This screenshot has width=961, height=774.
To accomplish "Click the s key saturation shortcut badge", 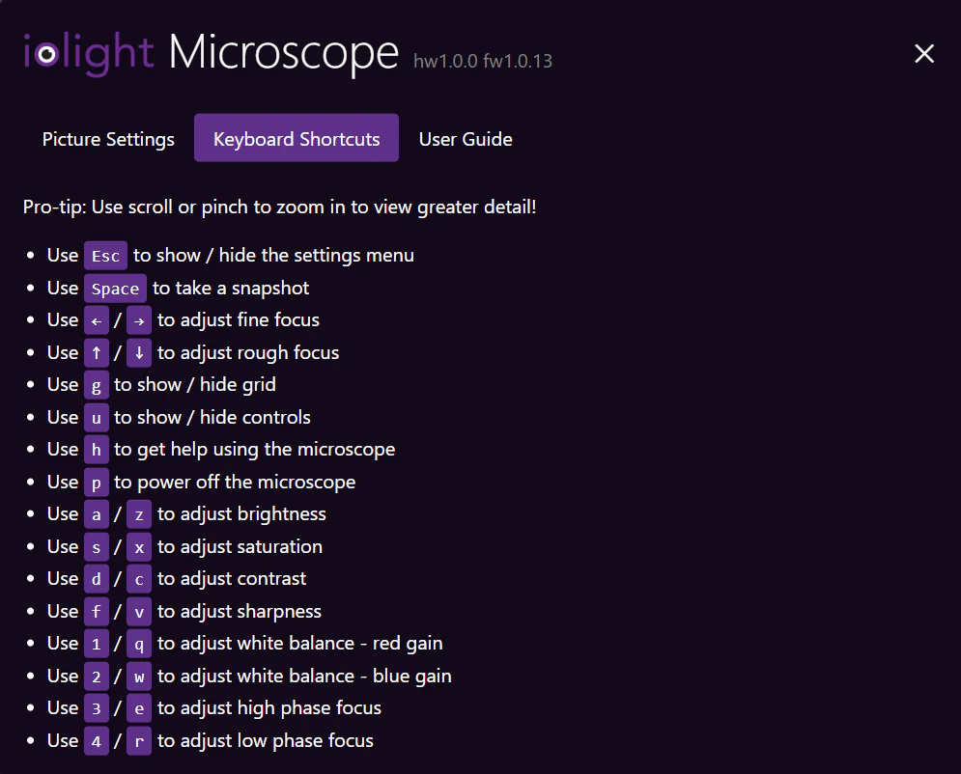I will (96, 546).
